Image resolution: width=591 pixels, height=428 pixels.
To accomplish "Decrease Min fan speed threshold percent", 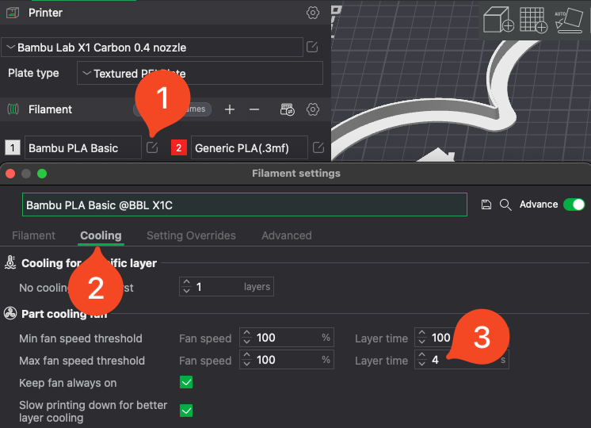I will (247, 342).
